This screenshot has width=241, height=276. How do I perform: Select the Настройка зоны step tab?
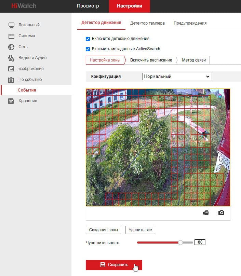point(105,60)
